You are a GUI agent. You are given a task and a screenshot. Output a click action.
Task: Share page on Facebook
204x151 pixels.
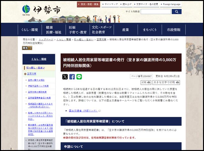72,77
